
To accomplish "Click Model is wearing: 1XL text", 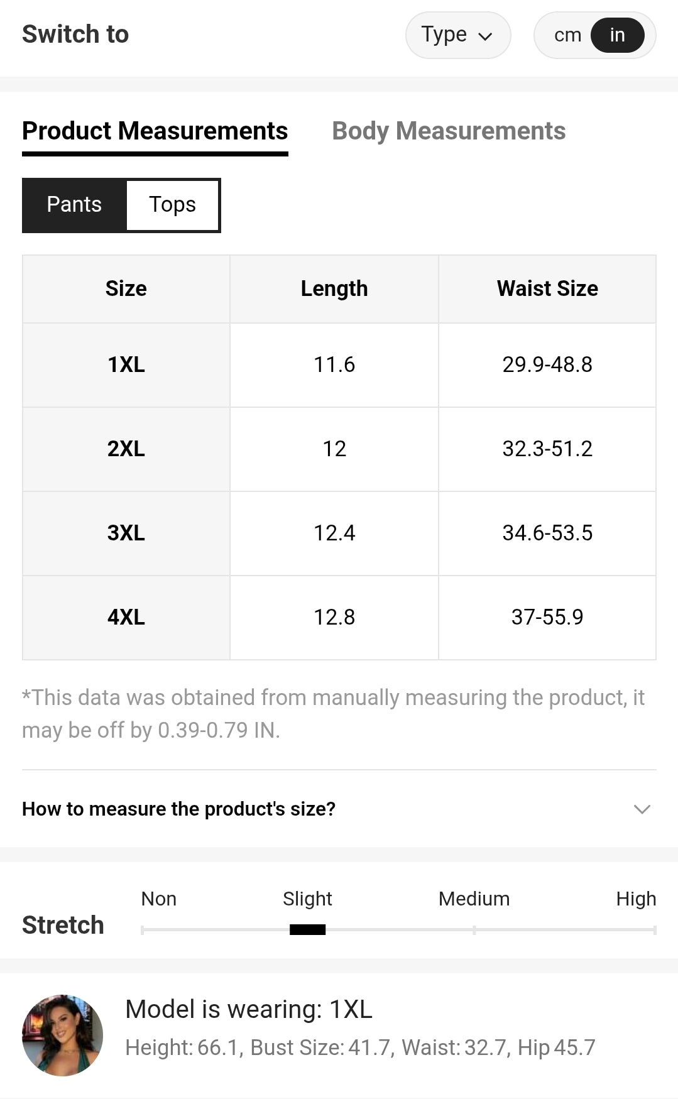I will pyautogui.click(x=249, y=1009).
